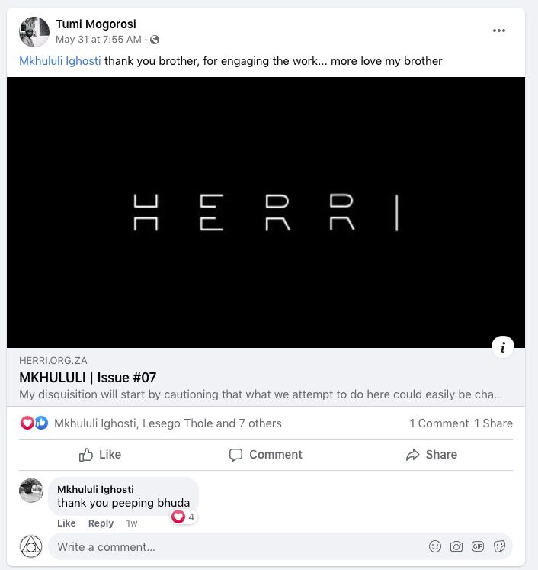
Task: Like the post by Tumi Mogorosi
Action: (x=100, y=455)
